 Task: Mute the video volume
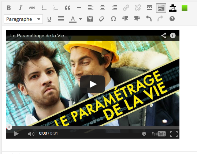coord(31,134)
